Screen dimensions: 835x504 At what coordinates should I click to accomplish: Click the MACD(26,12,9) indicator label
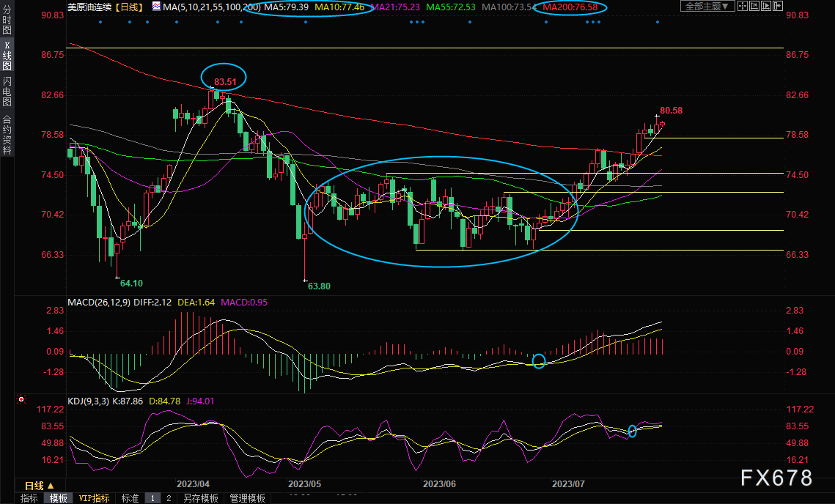98,302
